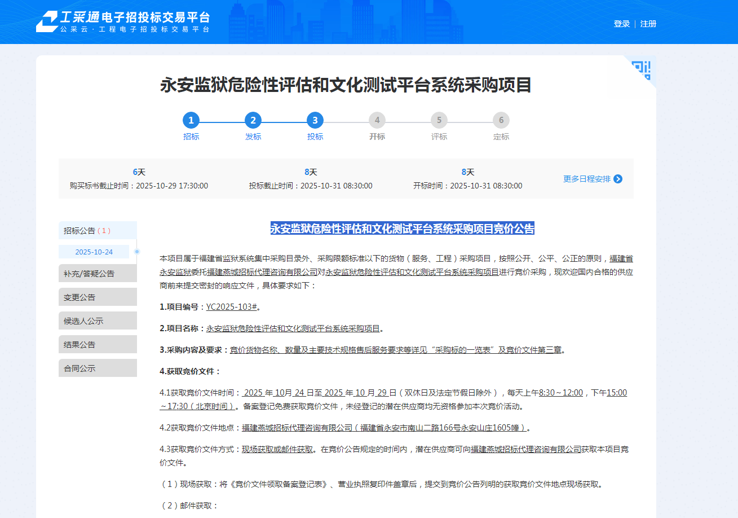The height and width of the screenshot is (518, 738).
Task: Click the highlighted 竞价公告 announcement title
Action: pos(402,229)
